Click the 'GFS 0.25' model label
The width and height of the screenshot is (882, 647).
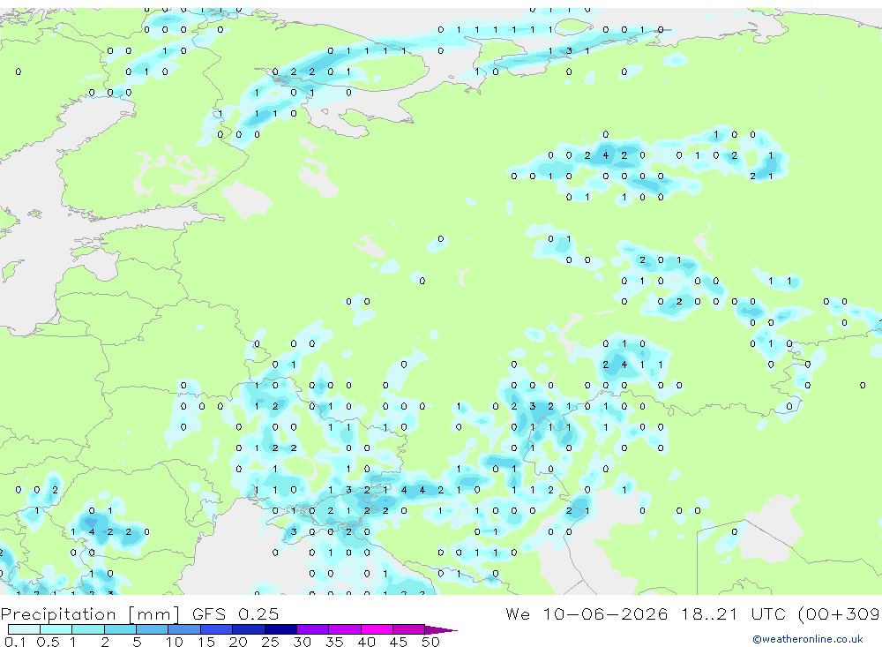click(x=235, y=614)
